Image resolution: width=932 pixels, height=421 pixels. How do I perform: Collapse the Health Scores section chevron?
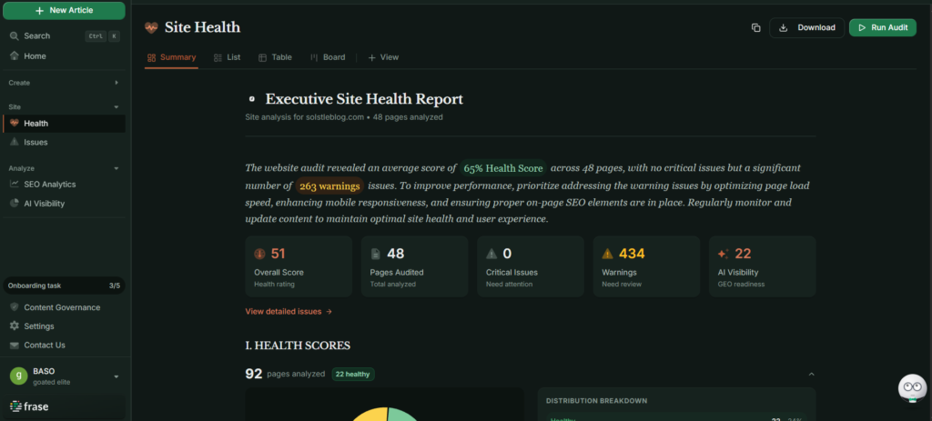[x=811, y=374]
